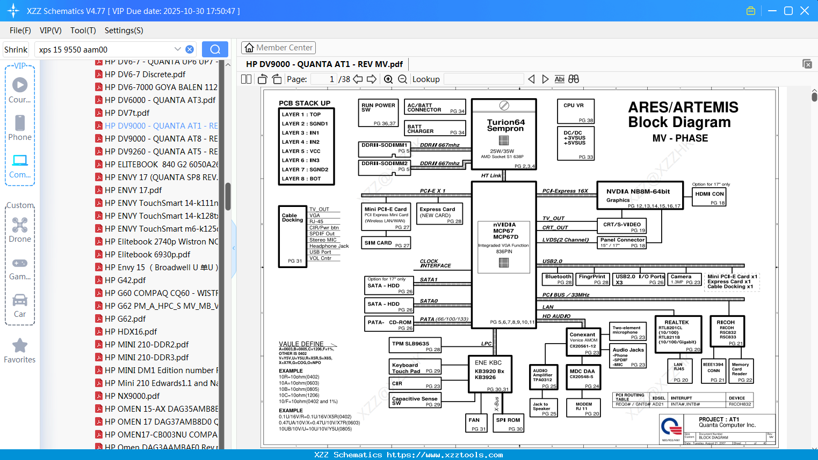Rotate the page counterclockwise

(x=262, y=79)
